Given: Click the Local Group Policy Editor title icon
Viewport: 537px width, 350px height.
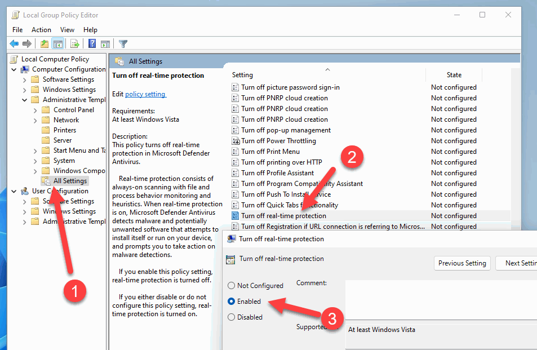Looking at the screenshot, I should pos(15,15).
